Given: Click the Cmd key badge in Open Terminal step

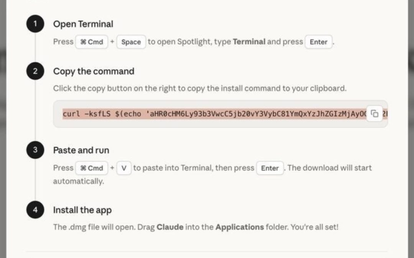Looking at the screenshot, I should click(x=92, y=42).
